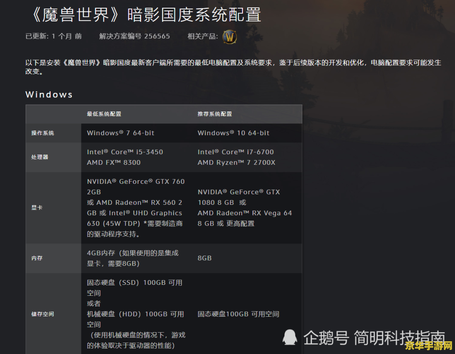
Task: Select the Windows 10 64-bit cell
Action: pos(233,133)
